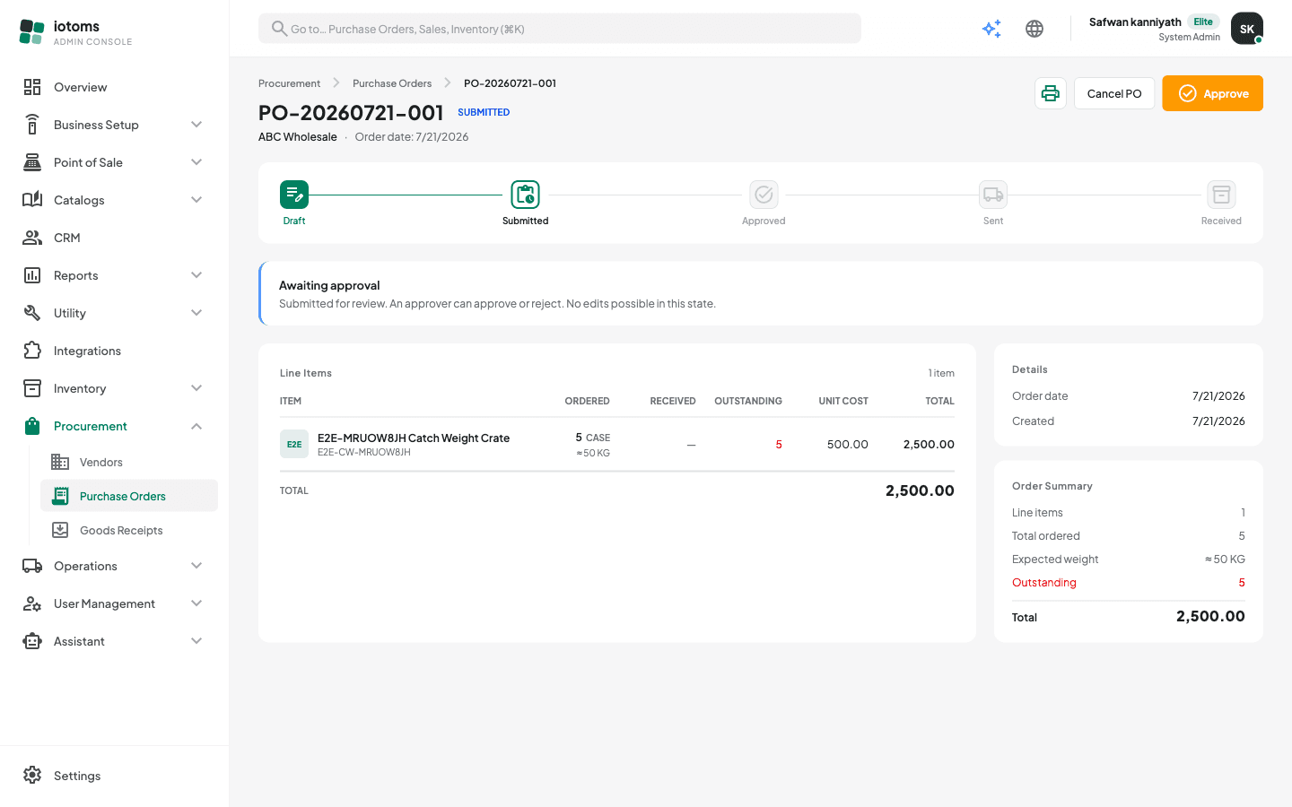This screenshot has height=807, width=1292.
Task: Click the Purchase Orders breadcrumb link
Action: click(x=392, y=83)
